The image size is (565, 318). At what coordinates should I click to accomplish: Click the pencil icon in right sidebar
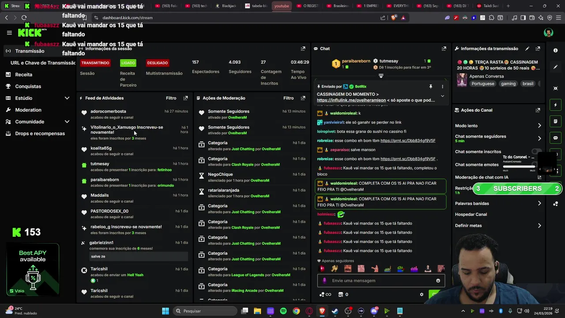pyautogui.click(x=555, y=67)
